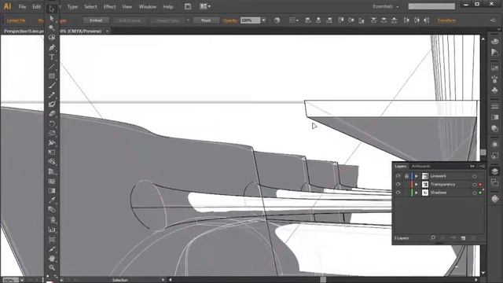Select the Hand tool

point(52,259)
